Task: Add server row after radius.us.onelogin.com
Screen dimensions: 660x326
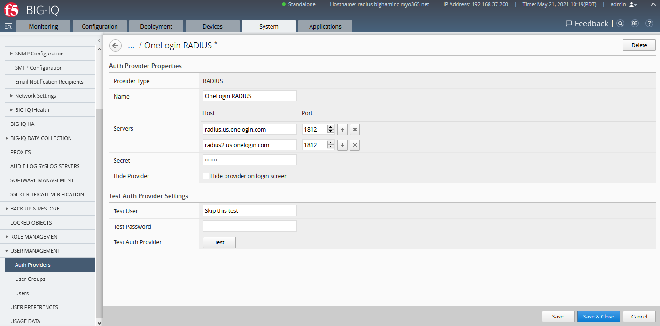Action: coord(342,129)
